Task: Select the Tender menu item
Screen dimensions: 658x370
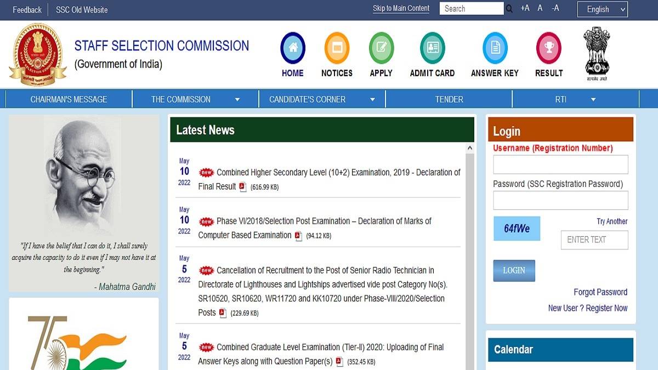Action: click(449, 99)
